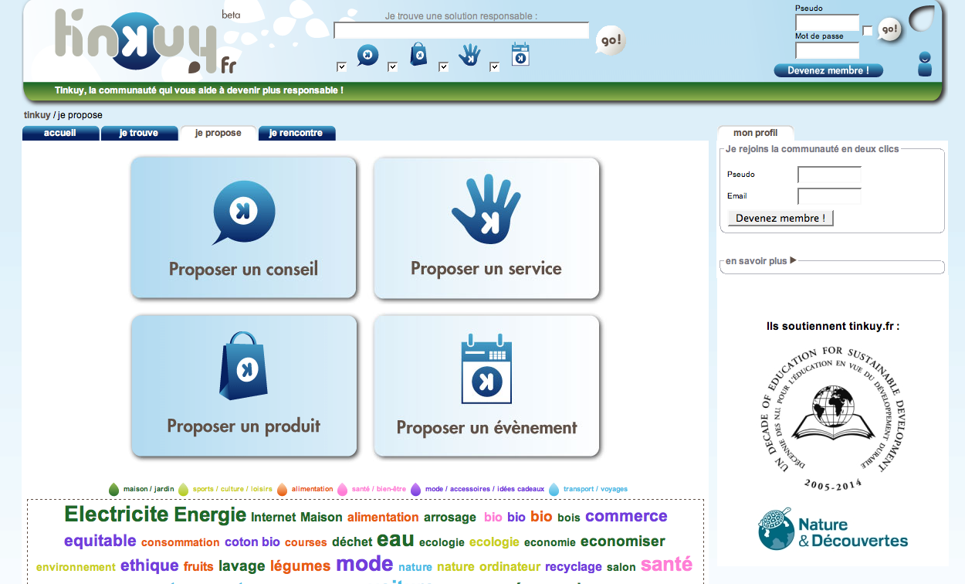Click the login go! bubble button

pos(890,30)
